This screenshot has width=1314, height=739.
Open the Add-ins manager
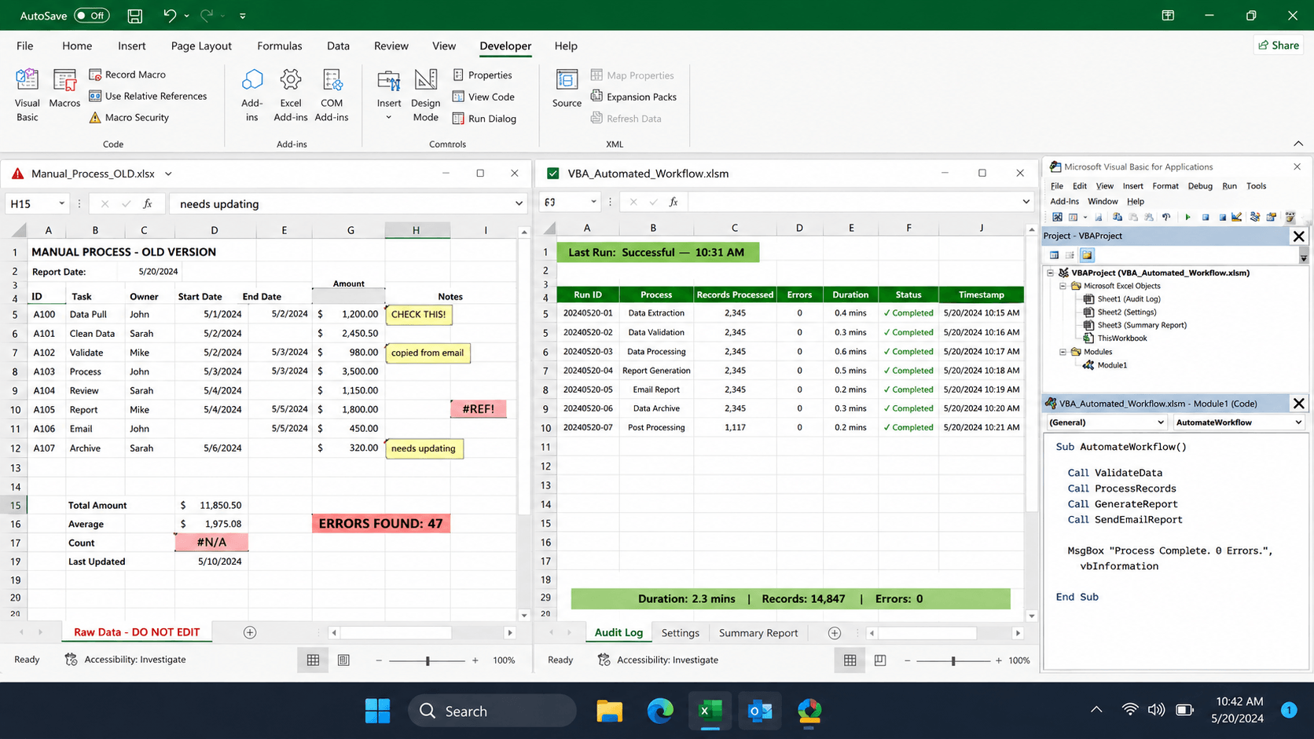[252, 95]
